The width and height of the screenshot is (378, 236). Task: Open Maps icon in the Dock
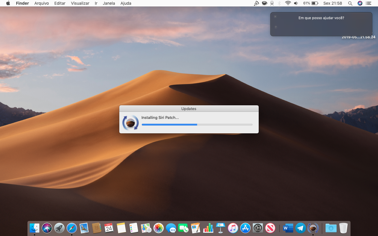pyautogui.click(x=146, y=228)
